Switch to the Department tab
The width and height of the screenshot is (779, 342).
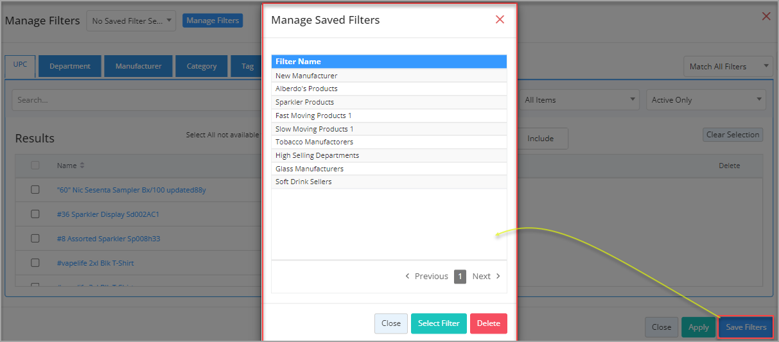[x=70, y=66]
